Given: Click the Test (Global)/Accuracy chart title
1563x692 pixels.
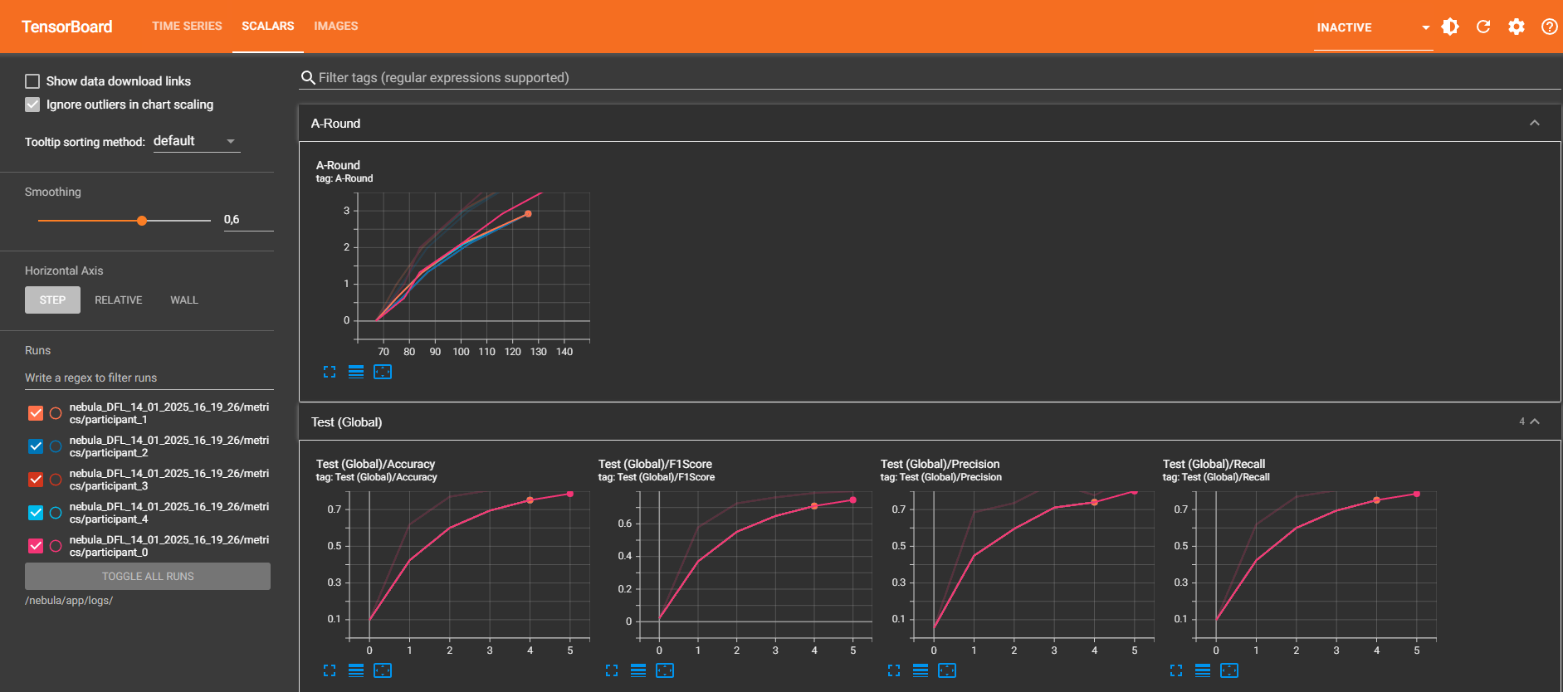Looking at the screenshot, I should pos(375,464).
